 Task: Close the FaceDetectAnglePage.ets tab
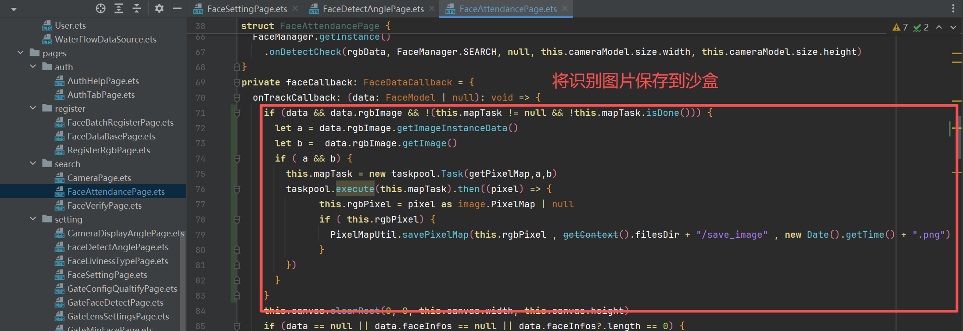point(432,9)
